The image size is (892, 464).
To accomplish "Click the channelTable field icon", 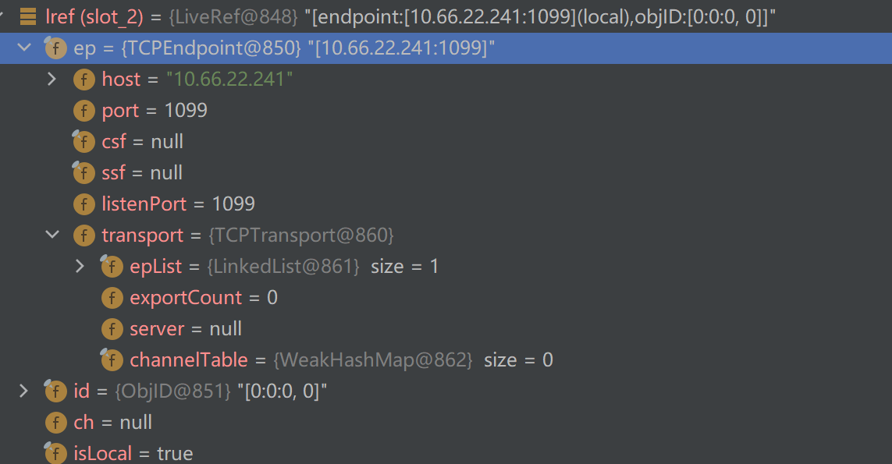I will [112, 360].
